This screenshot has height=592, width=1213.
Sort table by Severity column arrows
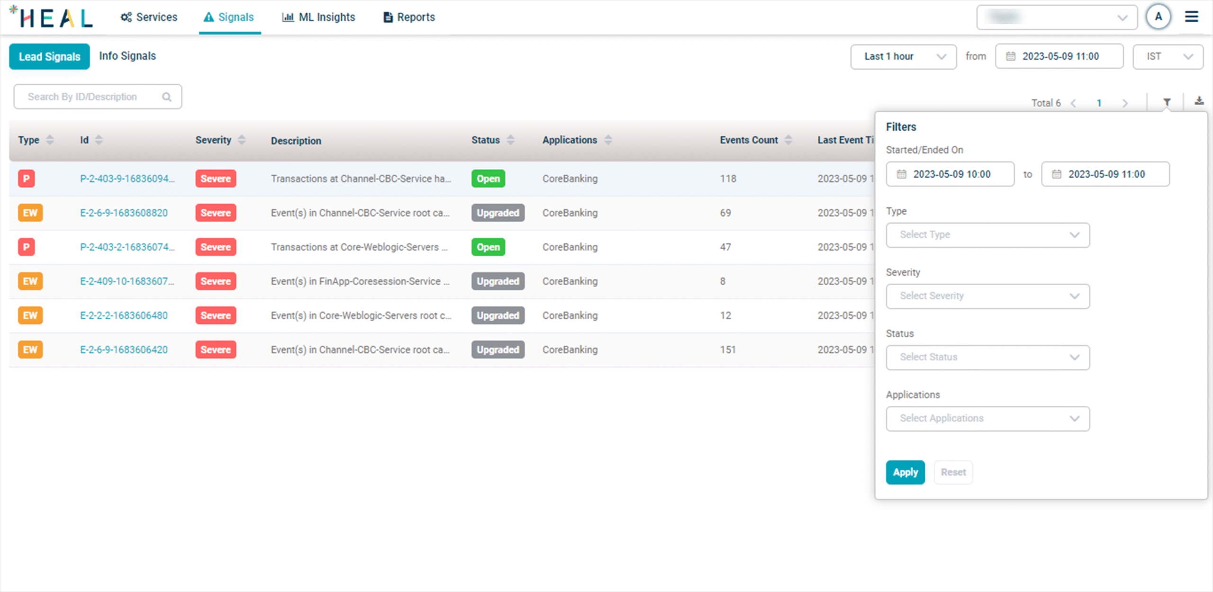click(242, 140)
